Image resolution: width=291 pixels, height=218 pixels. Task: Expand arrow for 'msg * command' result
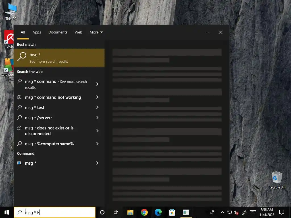point(97,84)
